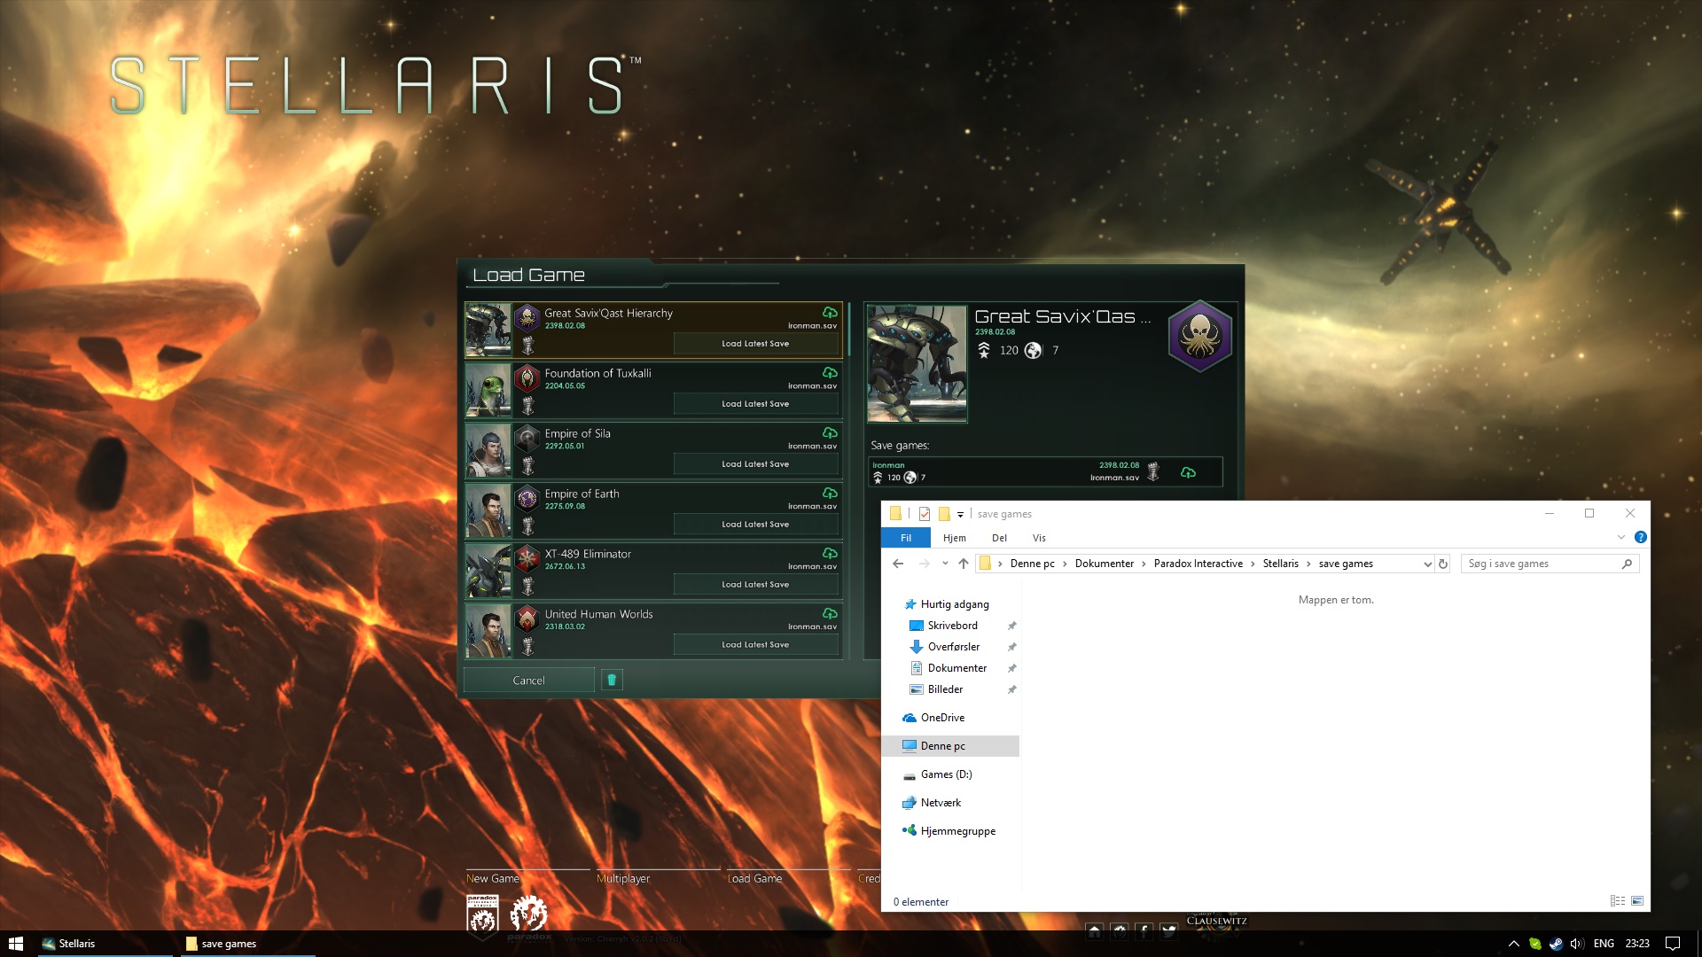The height and width of the screenshot is (957, 1702).
Task: Click the Load Game save list scrollbar
Action: (x=848, y=330)
